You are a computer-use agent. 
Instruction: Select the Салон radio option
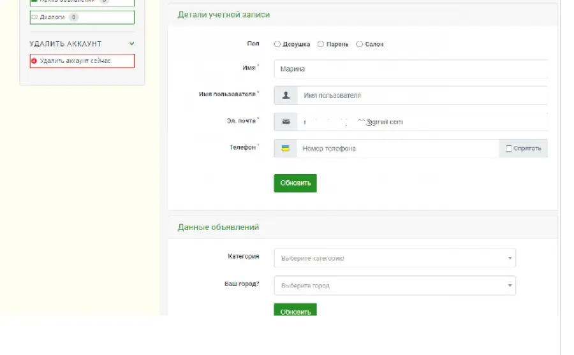360,44
